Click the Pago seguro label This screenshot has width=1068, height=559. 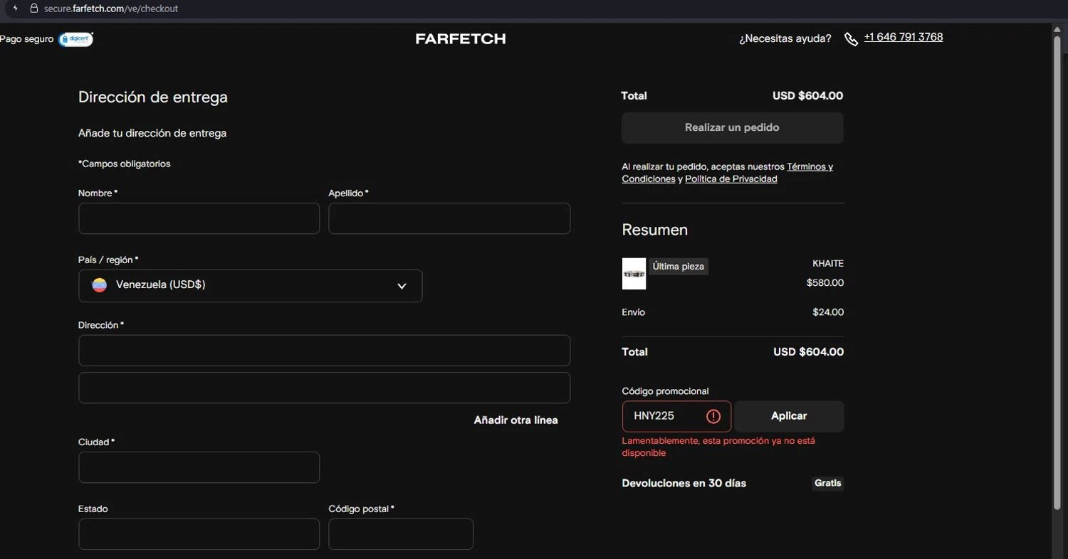[26, 39]
